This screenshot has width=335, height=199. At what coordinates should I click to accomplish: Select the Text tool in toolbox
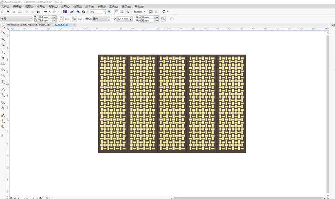[3, 82]
